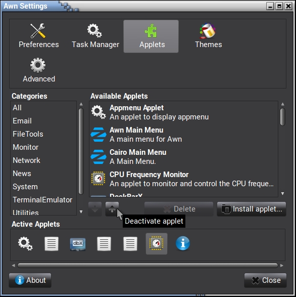The image size is (296, 297).
Task: Click the Delete button
Action: tap(179, 209)
